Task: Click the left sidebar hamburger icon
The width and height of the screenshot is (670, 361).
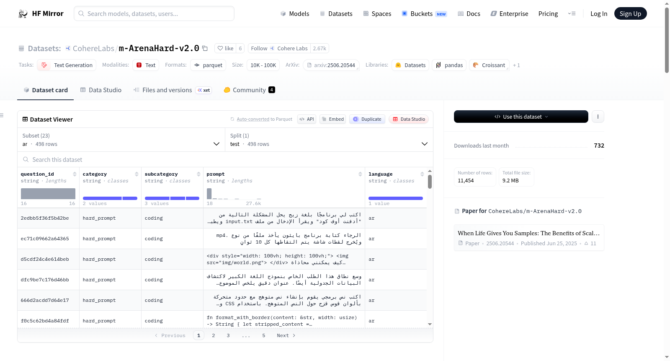Action: pos(2,115)
